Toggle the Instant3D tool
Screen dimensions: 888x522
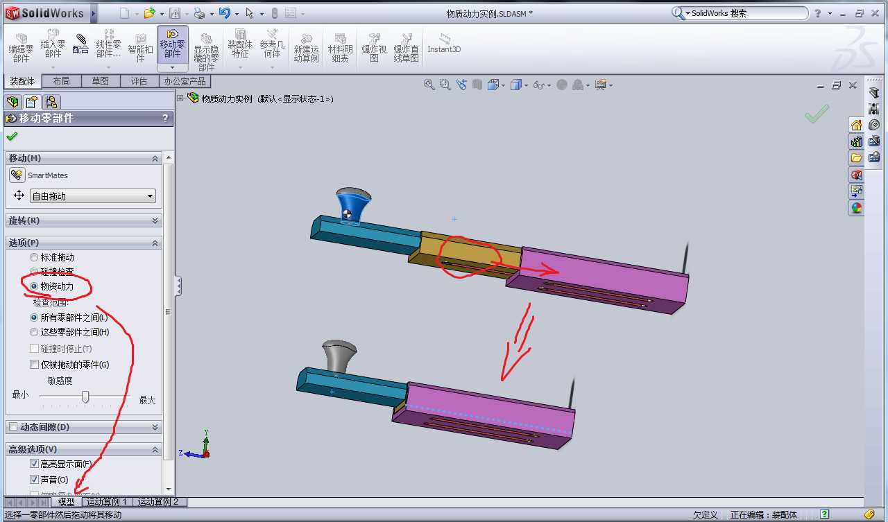coord(444,43)
